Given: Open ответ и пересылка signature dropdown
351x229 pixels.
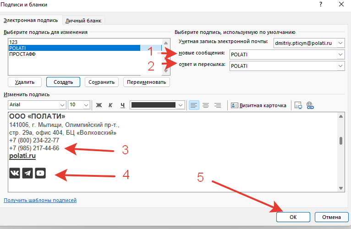Looking at the screenshot, I should click(340, 66).
